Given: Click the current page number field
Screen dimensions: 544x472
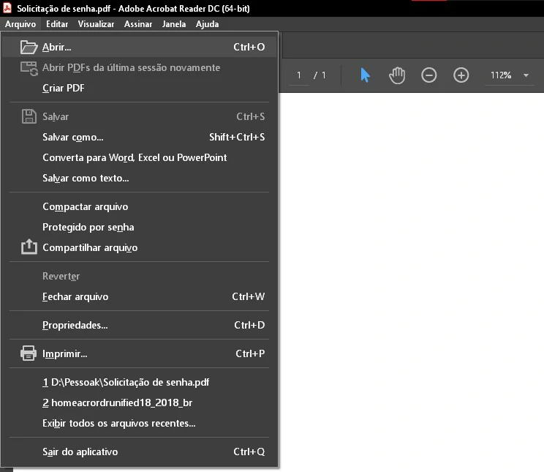Looking at the screenshot, I should pos(299,75).
